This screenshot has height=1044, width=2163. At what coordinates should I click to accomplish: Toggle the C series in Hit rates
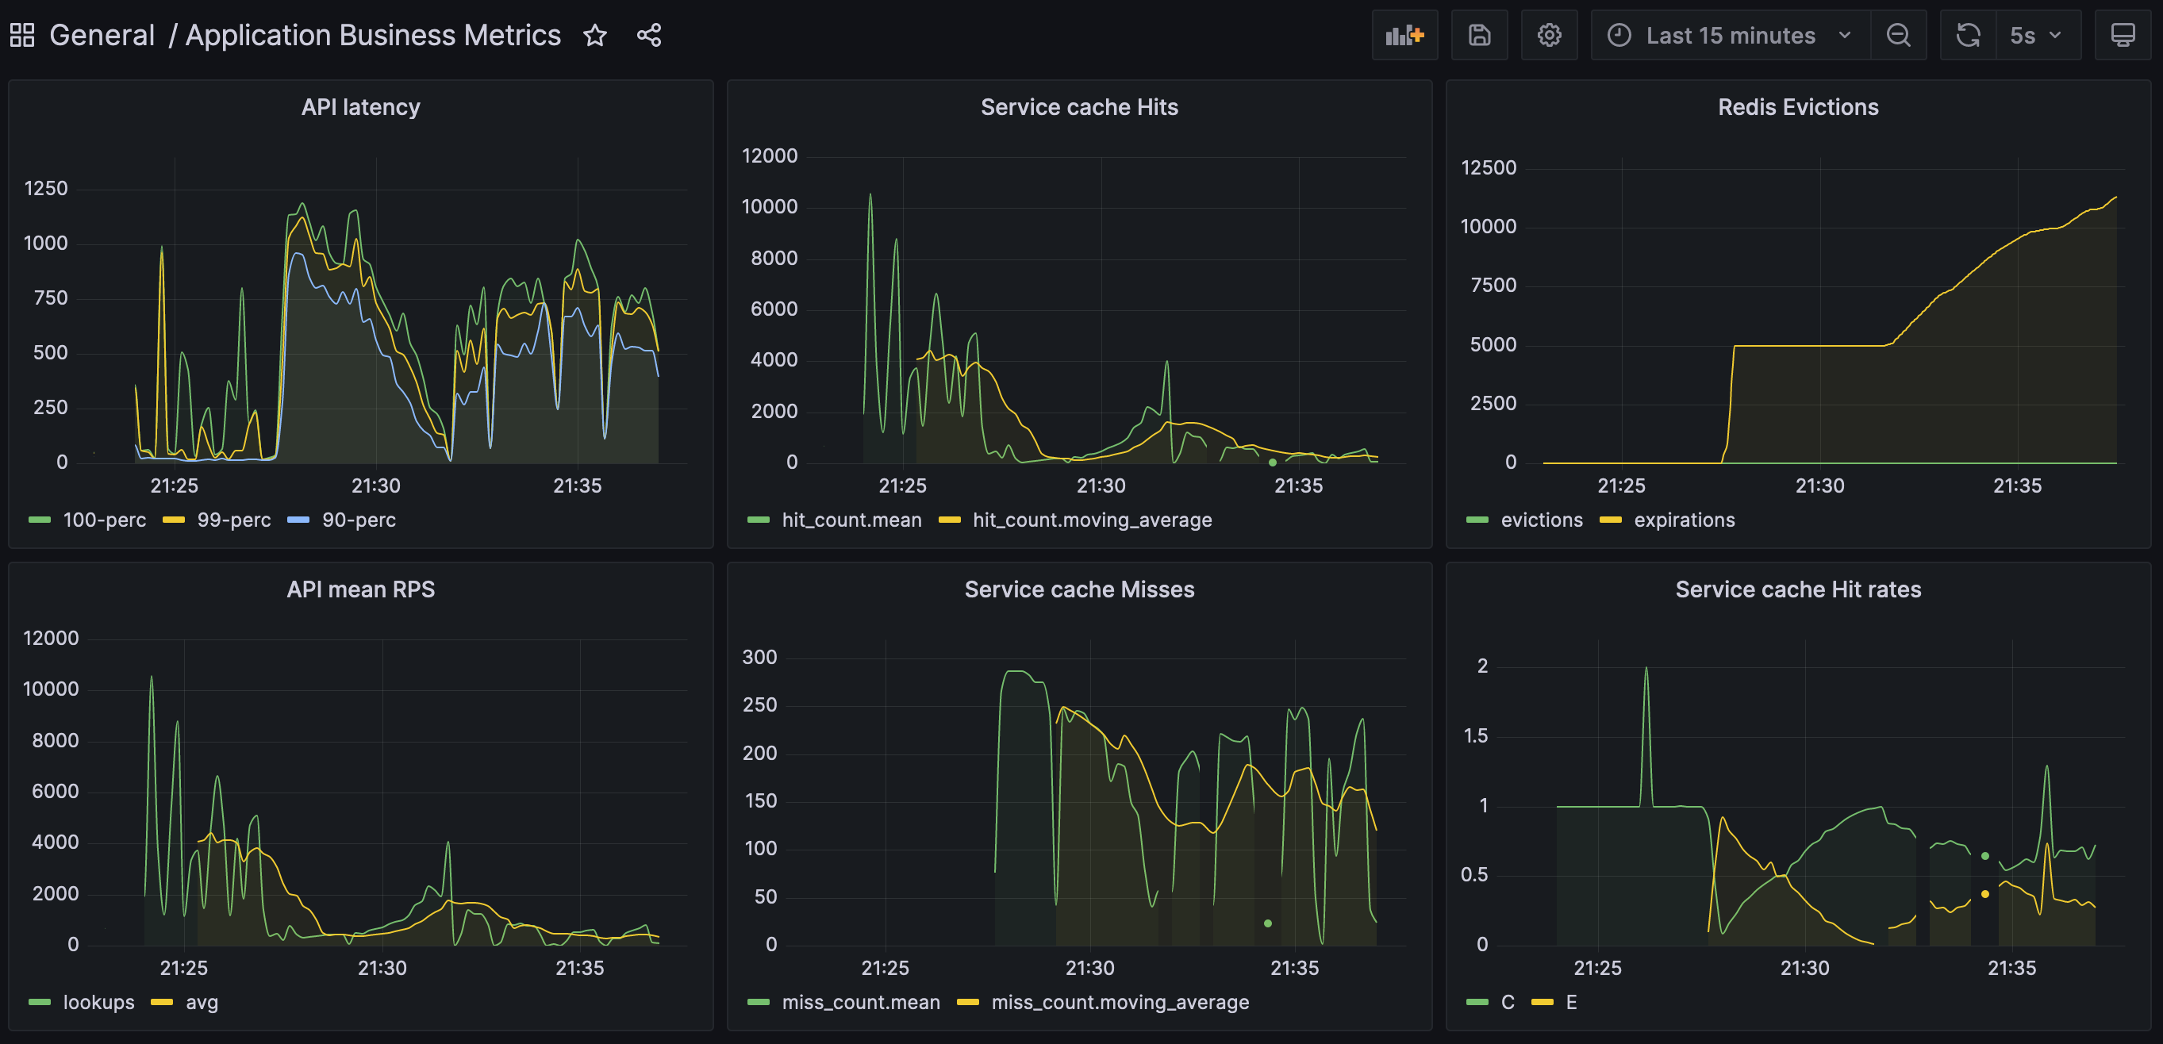pyautogui.click(x=1508, y=1002)
